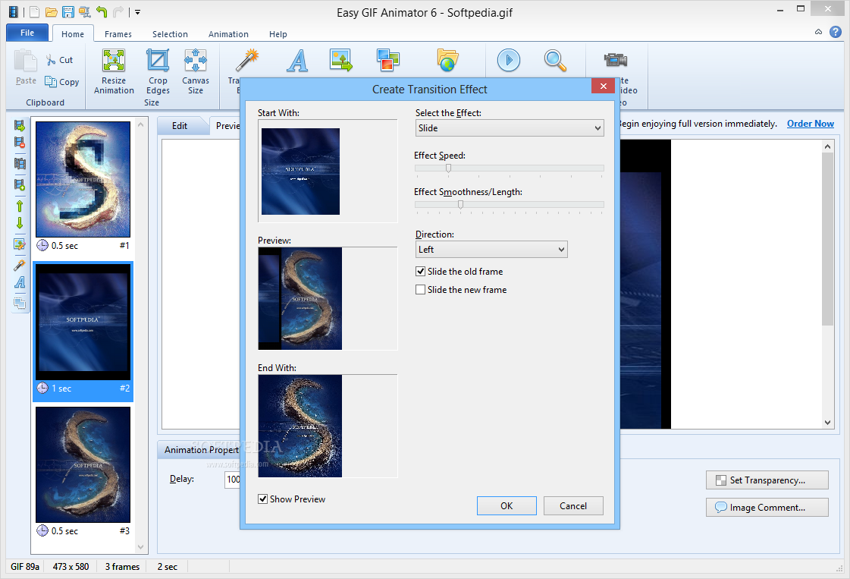Click the overlapping color squares ribbon icon
Image resolution: width=850 pixels, height=579 pixels.
[x=388, y=60]
